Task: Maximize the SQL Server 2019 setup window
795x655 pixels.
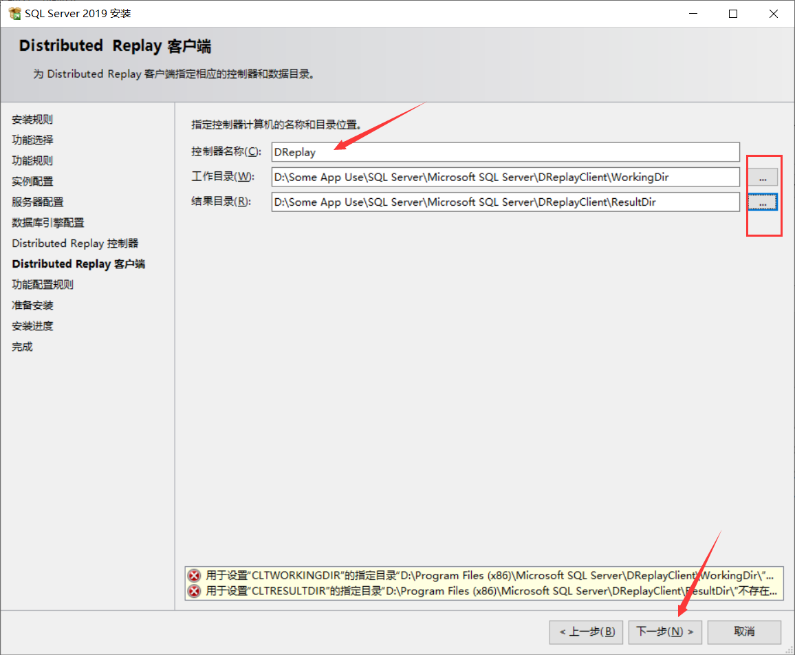Action: 733,14
